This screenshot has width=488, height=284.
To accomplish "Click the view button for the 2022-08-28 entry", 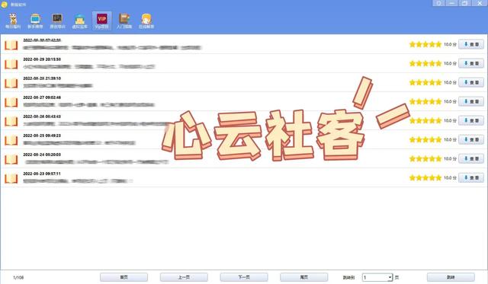I will coord(471,82).
